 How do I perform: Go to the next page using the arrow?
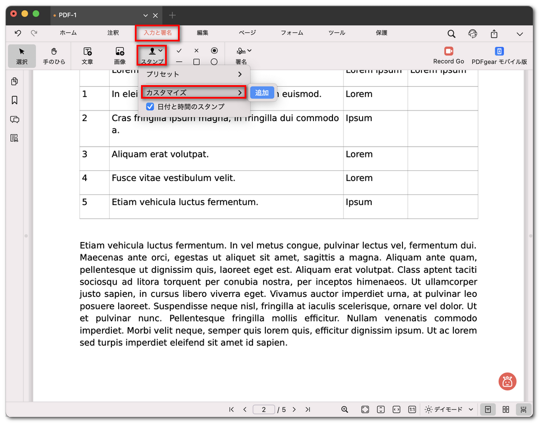coord(294,410)
